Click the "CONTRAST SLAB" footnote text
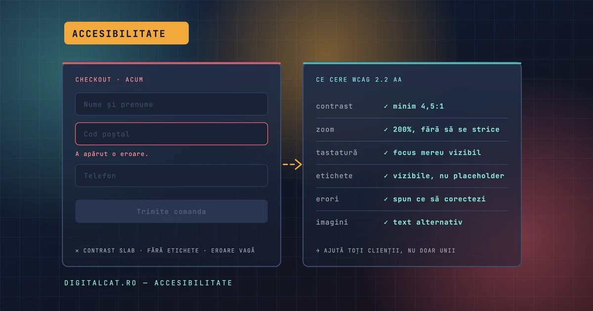Viewport: 593px width, 311px height. point(109,251)
